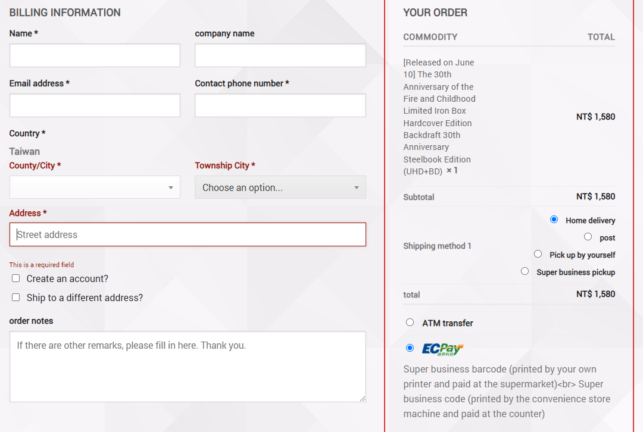Click inside the order notes textarea
Screen dimensions: 643x432
click(x=188, y=367)
